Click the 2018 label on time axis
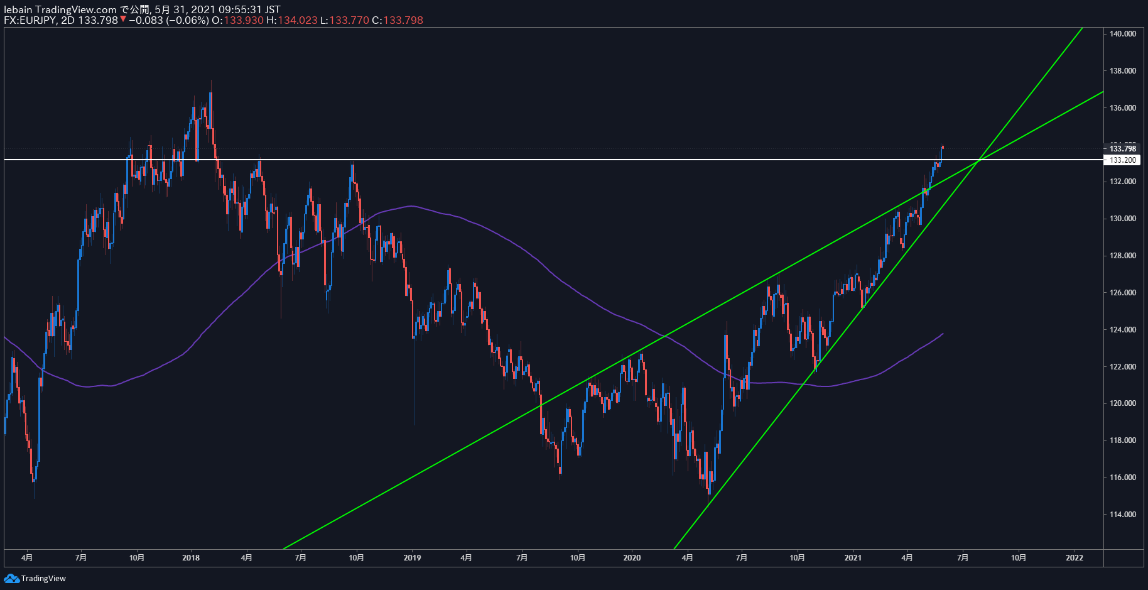The image size is (1148, 590). (191, 558)
